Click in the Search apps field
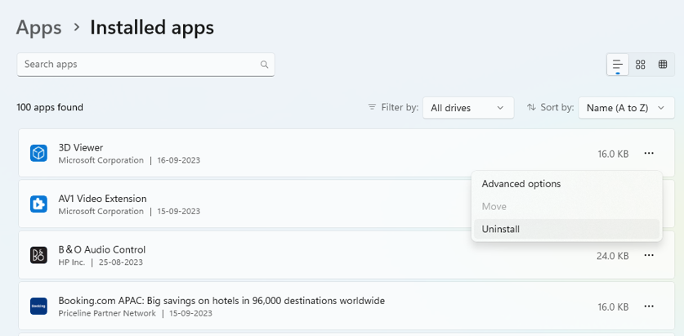The image size is (684, 336). (139, 65)
